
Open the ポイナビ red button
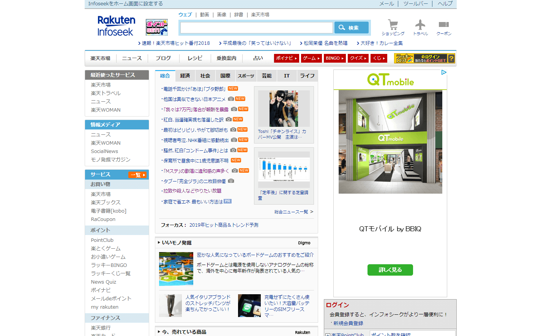287,58
